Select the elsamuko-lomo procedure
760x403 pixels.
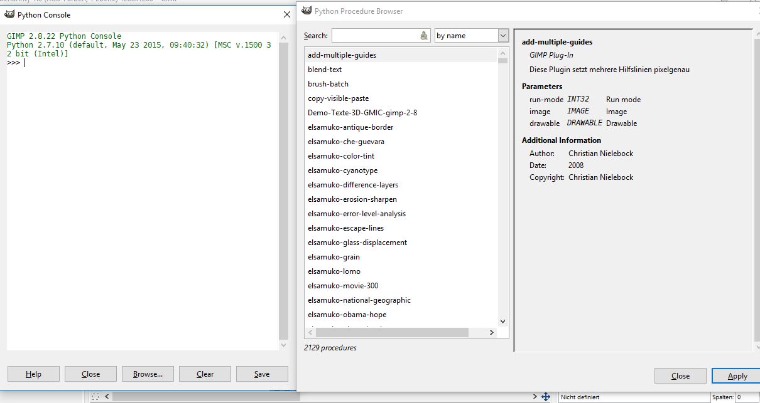point(401,271)
